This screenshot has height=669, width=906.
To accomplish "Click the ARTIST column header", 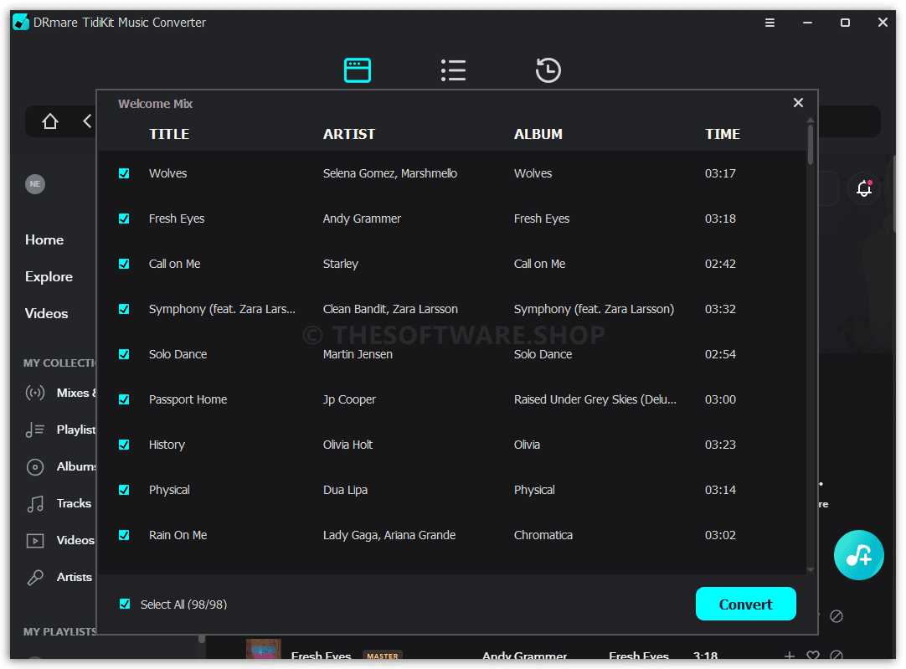I will pyautogui.click(x=349, y=134).
